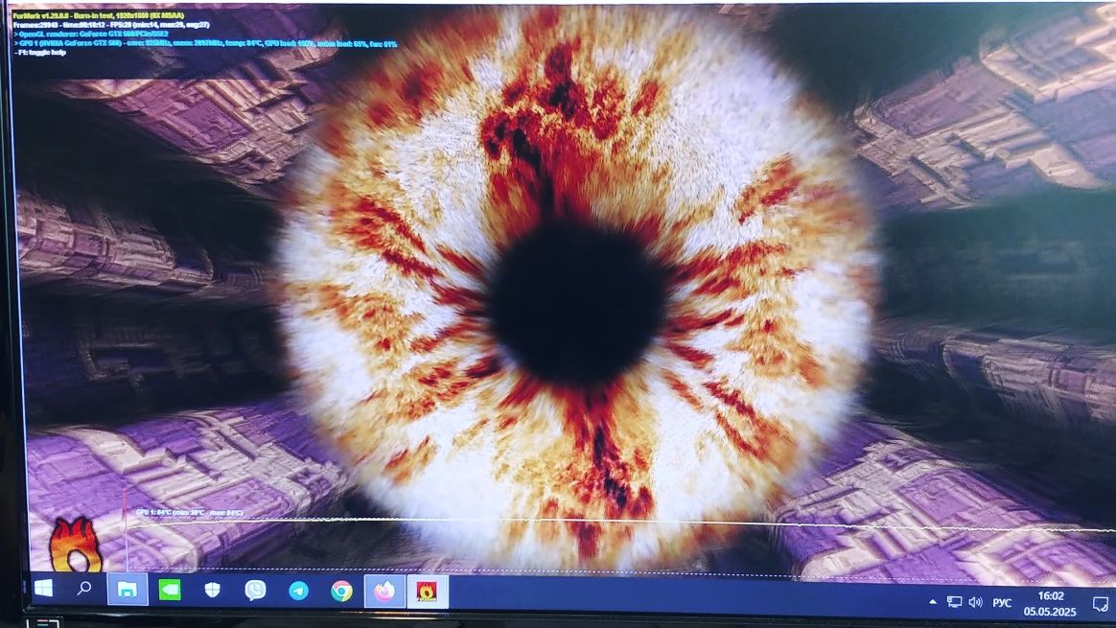Screen dimensions: 1116x628
Task: Click the GPU 1 temperature graph label
Action: click(189, 512)
